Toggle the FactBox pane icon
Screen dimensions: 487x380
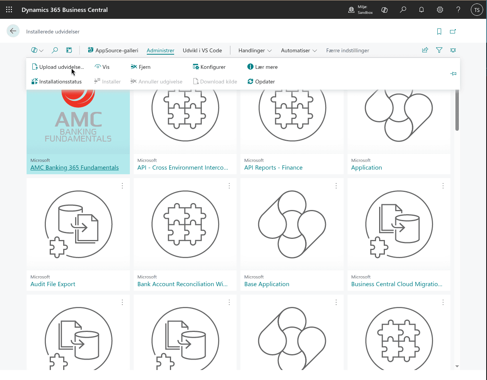453,50
